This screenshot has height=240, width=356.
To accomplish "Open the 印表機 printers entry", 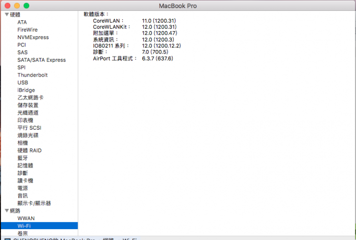I will point(25,120).
